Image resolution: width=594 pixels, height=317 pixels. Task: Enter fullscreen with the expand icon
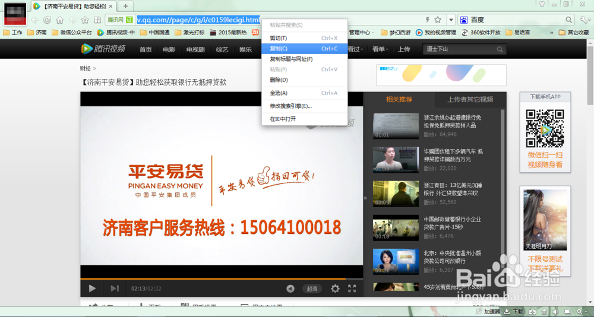point(352,289)
